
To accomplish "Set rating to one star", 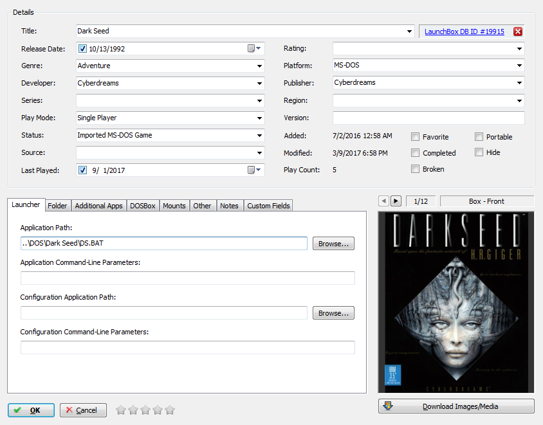I will tap(121, 410).
